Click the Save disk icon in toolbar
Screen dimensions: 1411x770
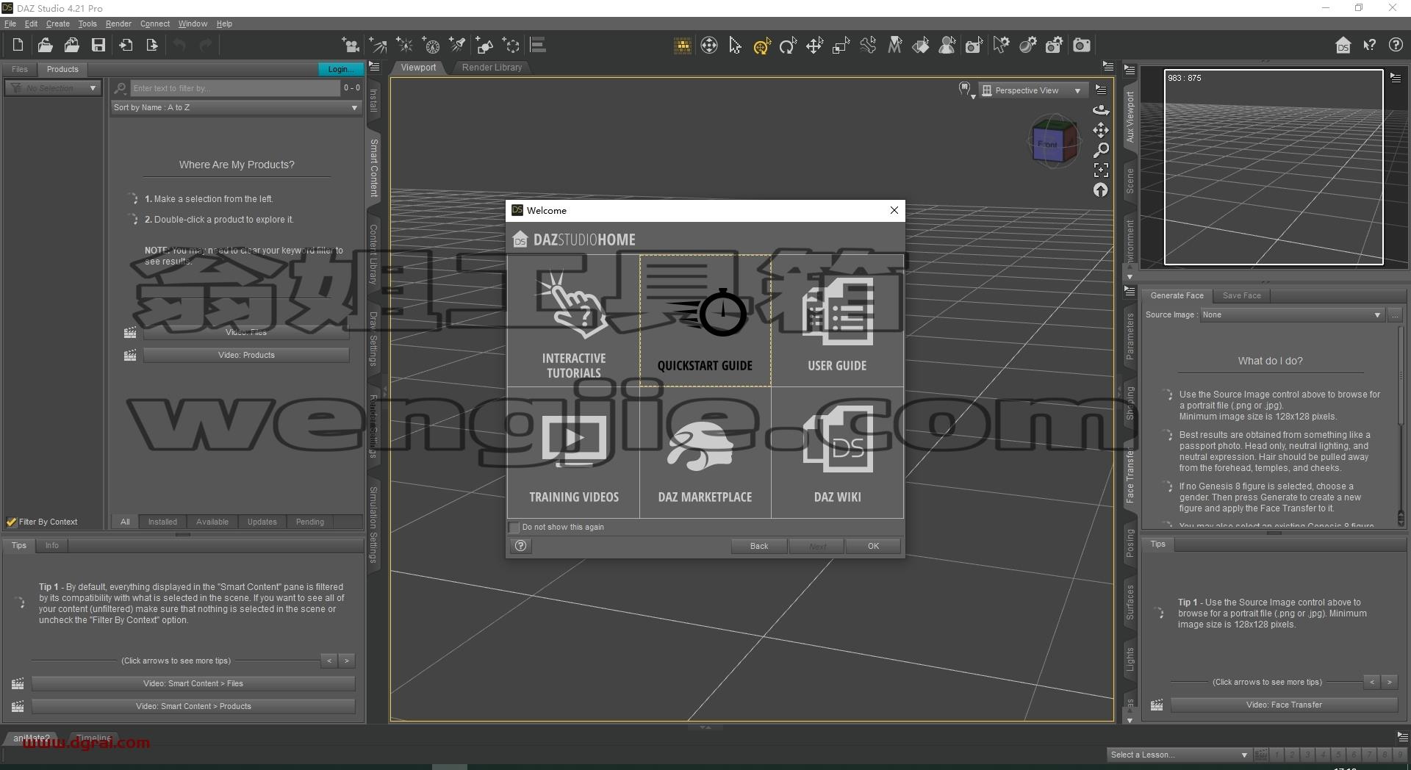point(98,46)
